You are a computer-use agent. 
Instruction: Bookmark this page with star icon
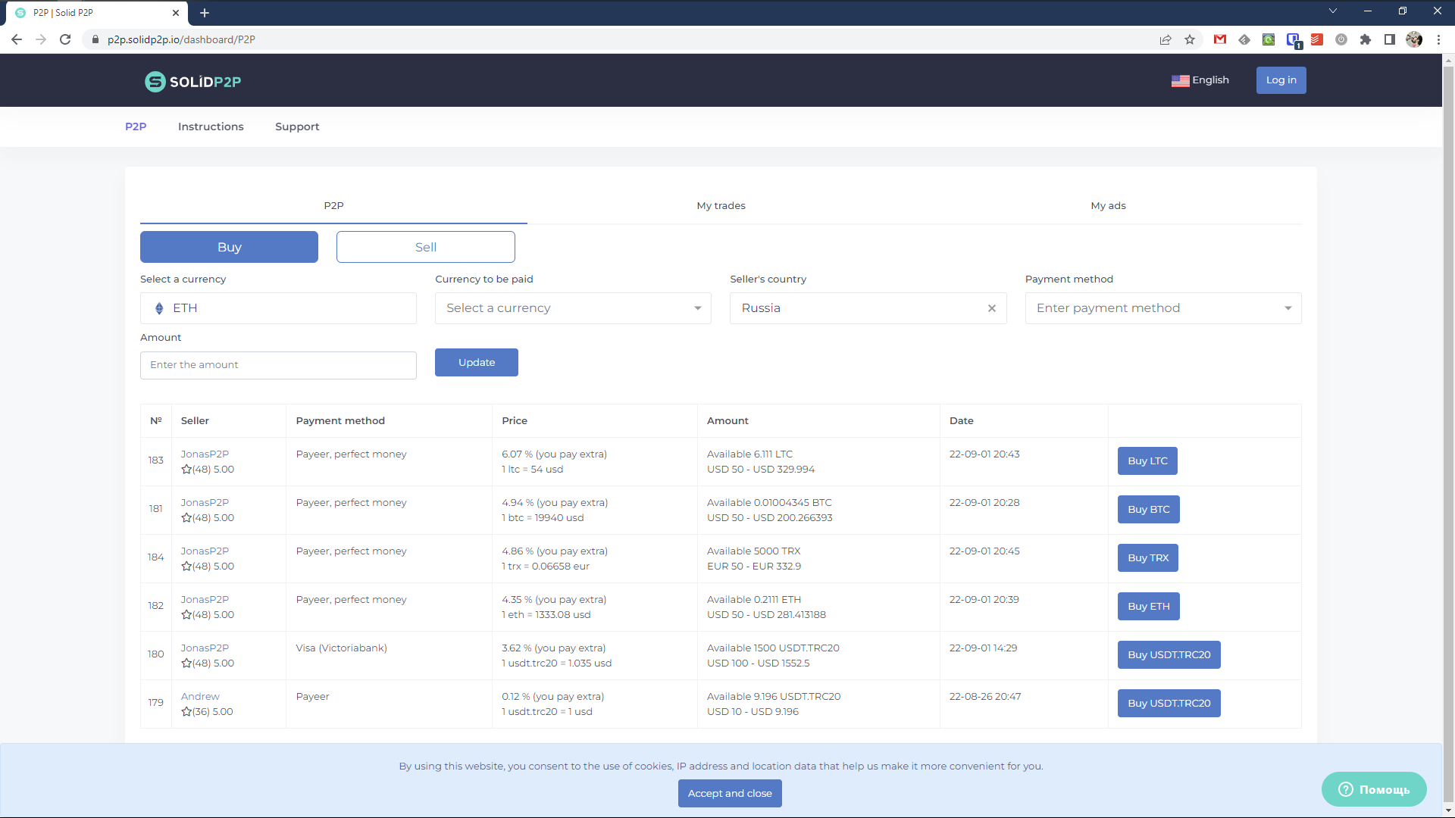click(1190, 39)
